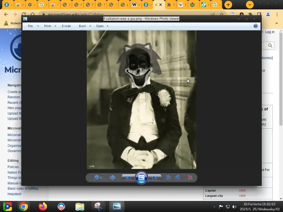Click the displayed photo in Photo Viewer

pos(141,99)
